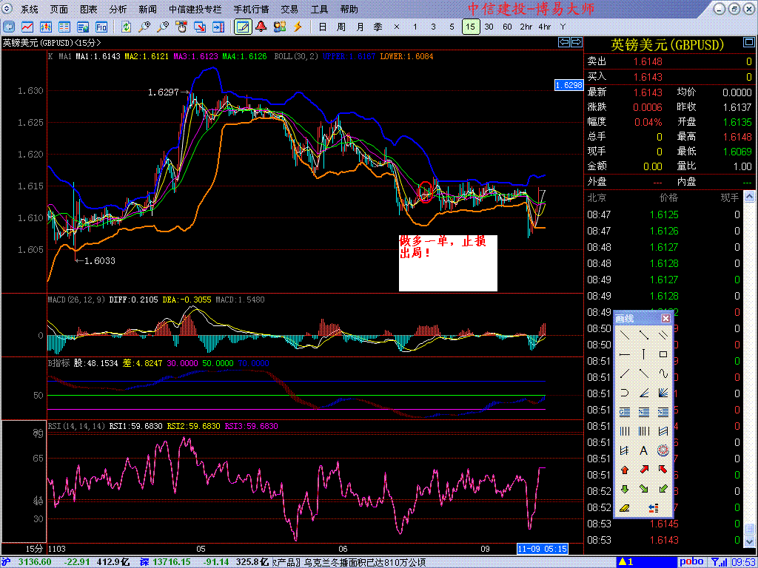Select the circular Gann wheel tool
Image resolution: width=758 pixels, height=568 pixels.
pos(663,450)
